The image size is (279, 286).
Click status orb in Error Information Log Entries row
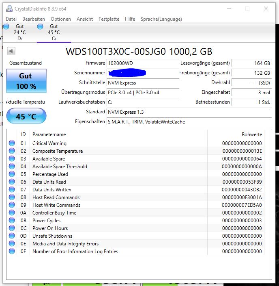[12, 251]
